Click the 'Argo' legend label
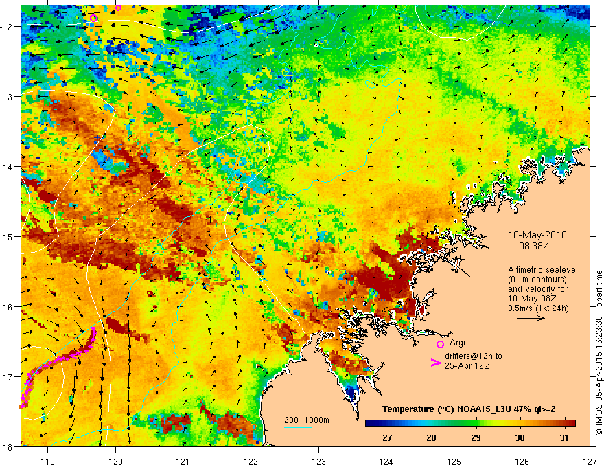This screenshot has height=467, width=604. pyautogui.click(x=458, y=343)
